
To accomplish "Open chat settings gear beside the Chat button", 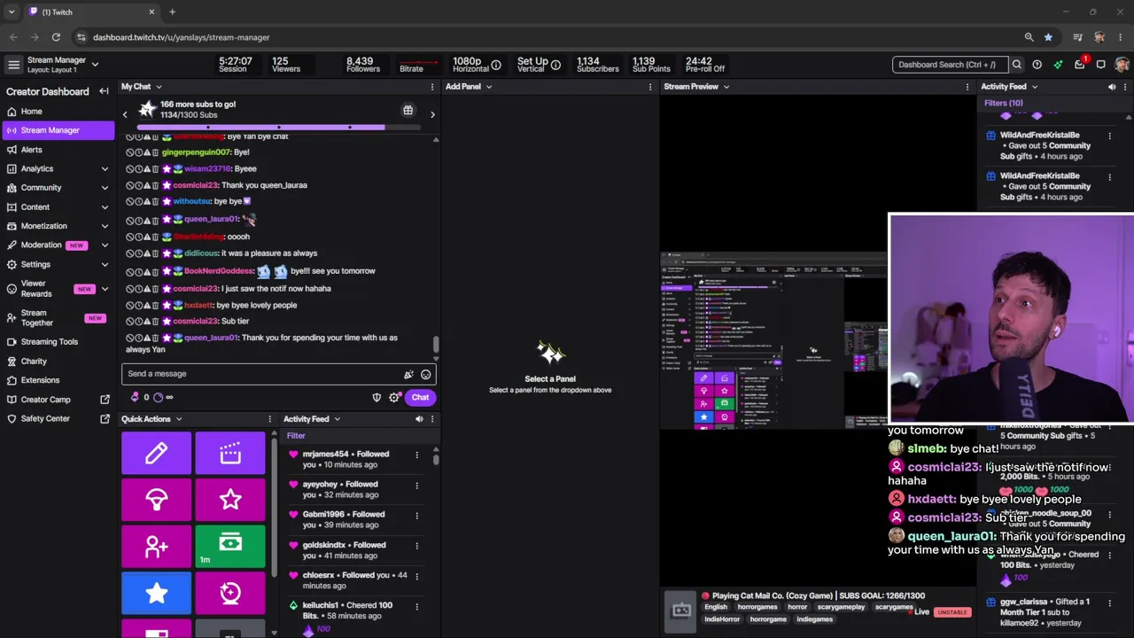I will [394, 398].
